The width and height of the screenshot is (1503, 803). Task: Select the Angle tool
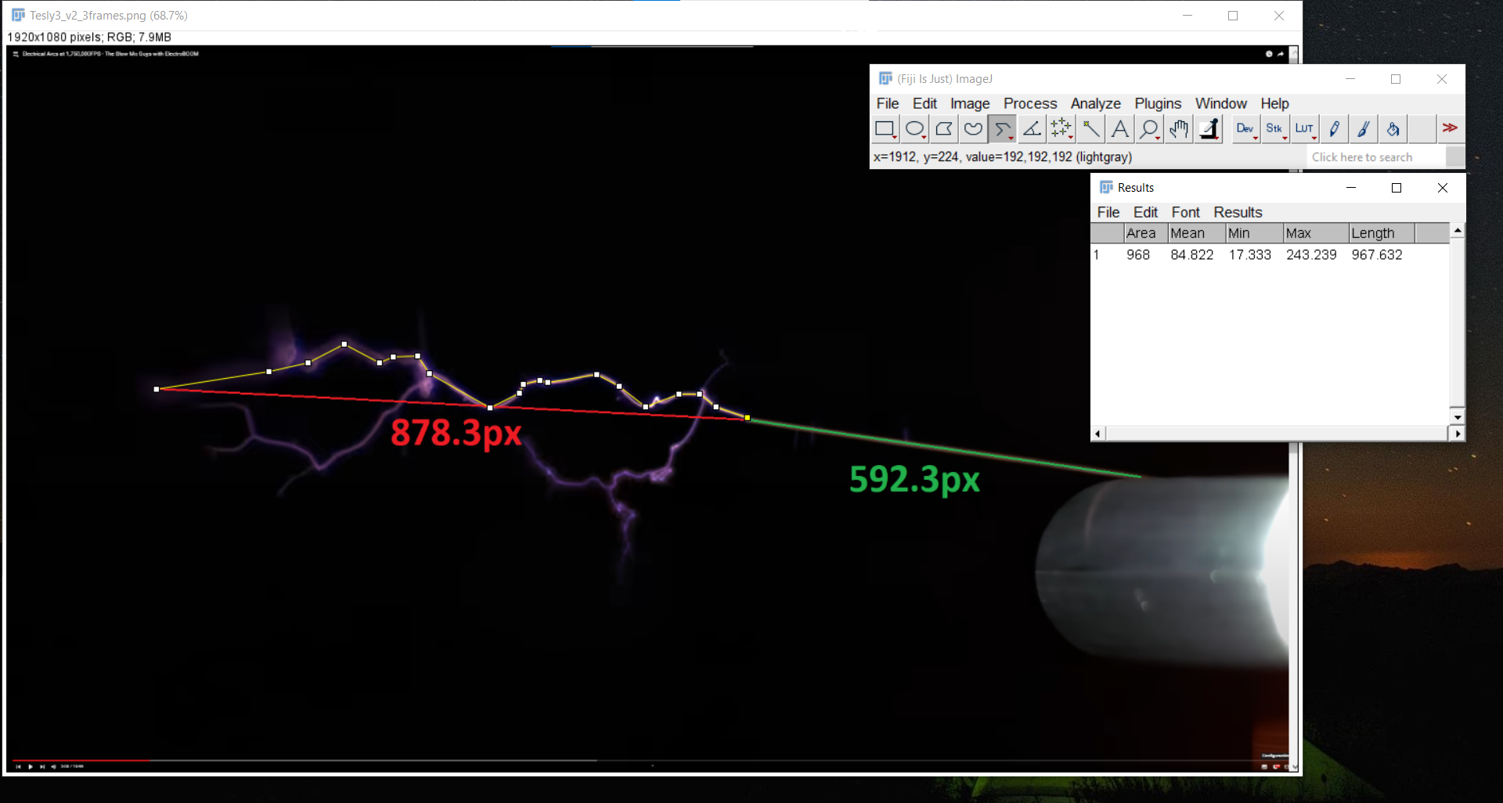[x=1032, y=129]
